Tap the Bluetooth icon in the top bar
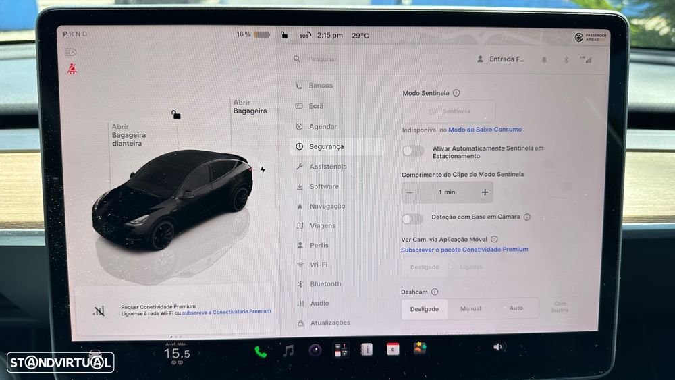This screenshot has height=380, width=675. point(566,60)
